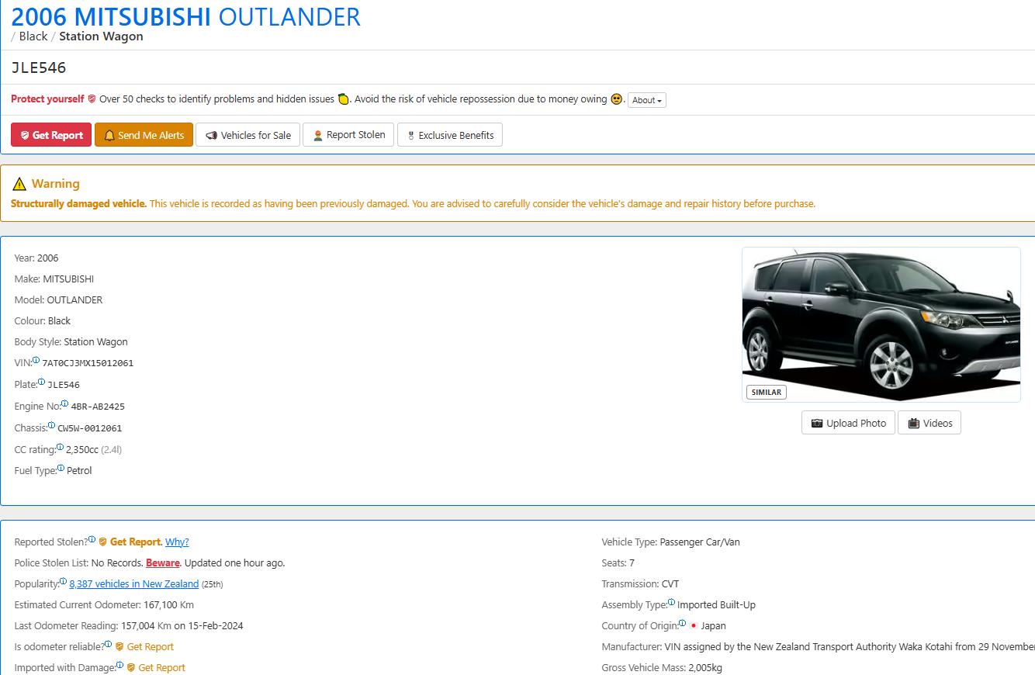Open the info icon next to Popularity
This screenshot has width=1035, height=675.
click(x=63, y=581)
